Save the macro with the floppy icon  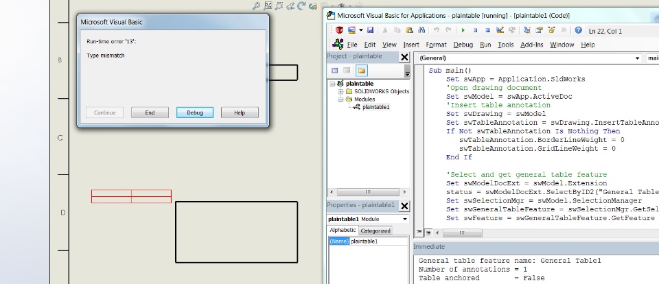pyautogui.click(x=370, y=30)
